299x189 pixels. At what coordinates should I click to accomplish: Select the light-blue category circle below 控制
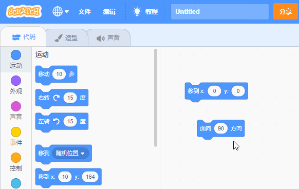16,183
